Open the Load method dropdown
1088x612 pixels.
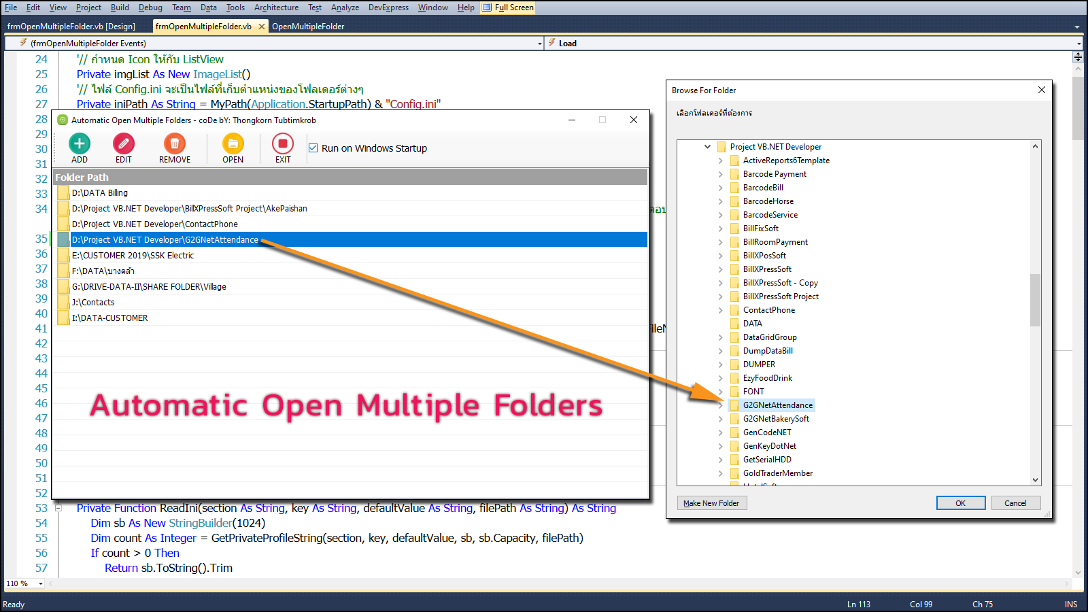(1078, 44)
